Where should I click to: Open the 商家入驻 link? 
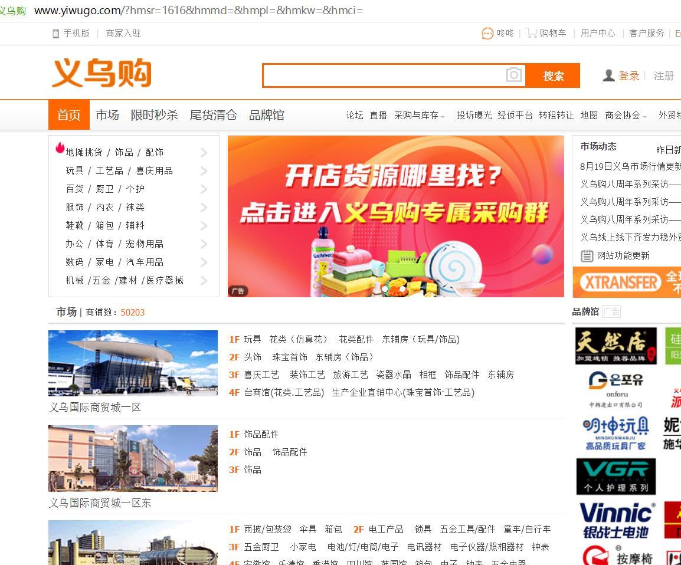click(123, 34)
